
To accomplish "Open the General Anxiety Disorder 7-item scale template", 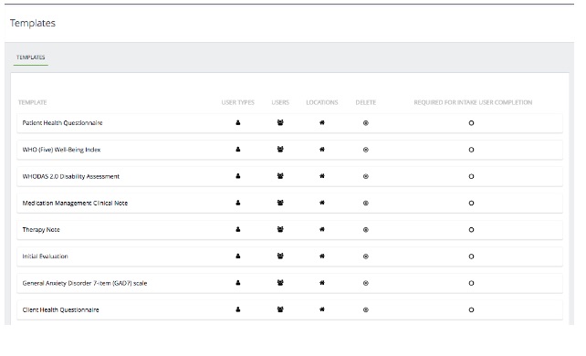I will pyautogui.click(x=85, y=283).
